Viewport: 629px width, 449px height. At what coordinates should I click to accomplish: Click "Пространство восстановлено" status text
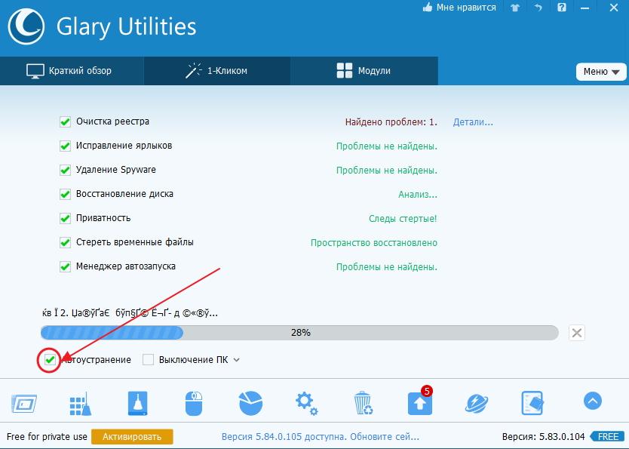tap(374, 243)
